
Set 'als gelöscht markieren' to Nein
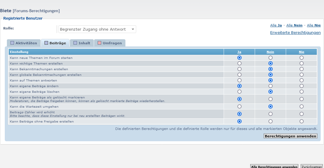pyautogui.click(x=270, y=99)
